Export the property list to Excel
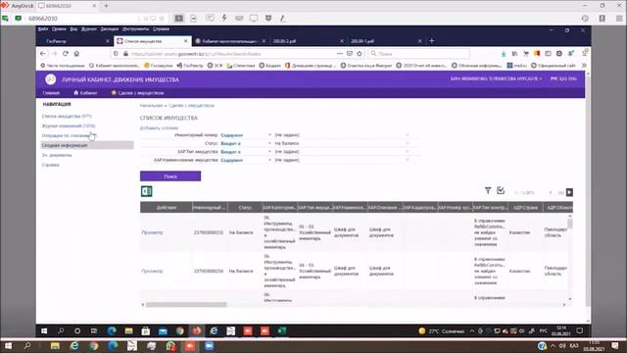Screen dimensions: 627x353 tap(146, 191)
